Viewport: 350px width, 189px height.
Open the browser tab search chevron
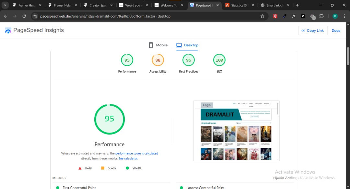pos(5,5)
